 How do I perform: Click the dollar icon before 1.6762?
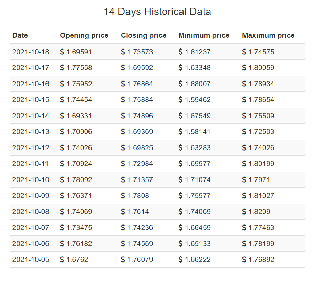pyautogui.click(x=62, y=260)
